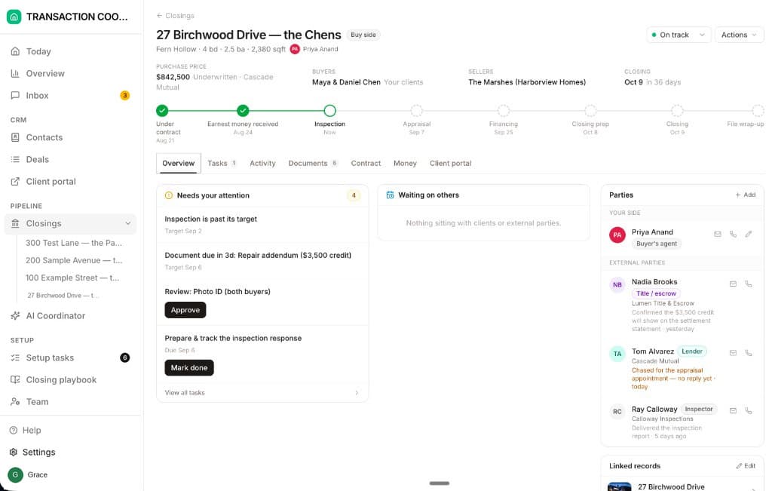Click Earnest money received stage marker
Viewport: 772px width, 491px height.
pos(243,110)
